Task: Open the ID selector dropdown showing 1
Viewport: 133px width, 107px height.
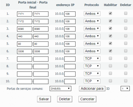Action: tap(125, 89)
